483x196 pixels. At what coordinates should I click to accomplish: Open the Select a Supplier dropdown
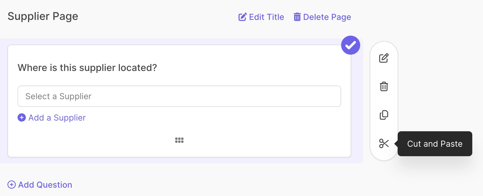coord(179,96)
